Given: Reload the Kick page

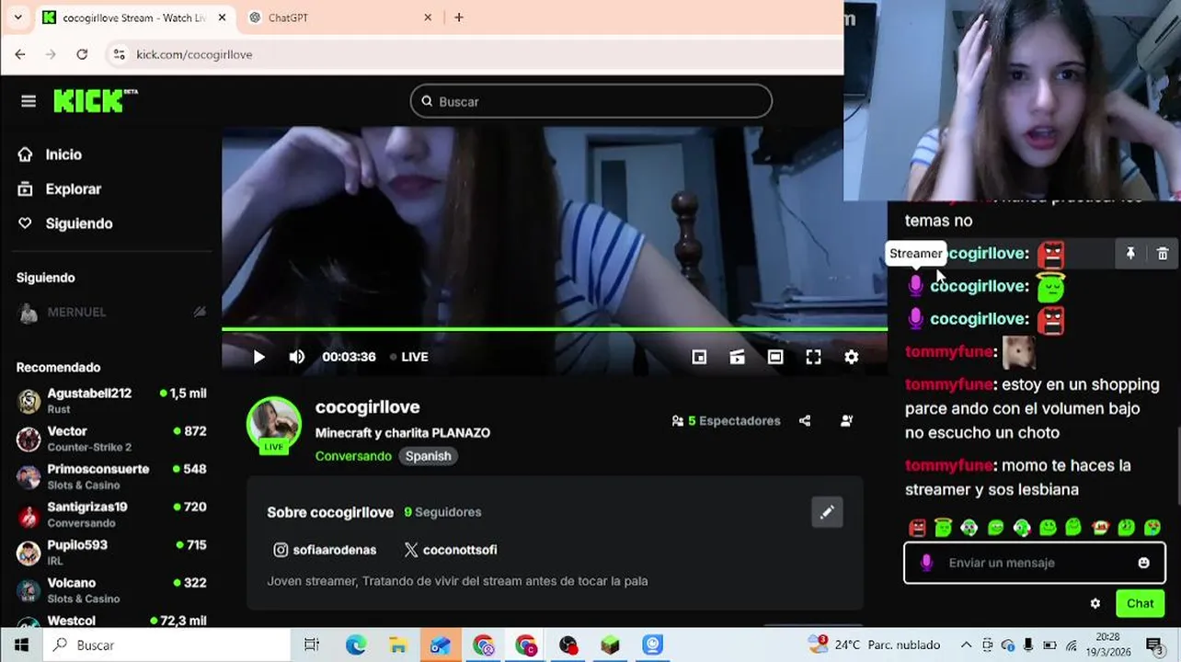Looking at the screenshot, I should pyautogui.click(x=82, y=54).
